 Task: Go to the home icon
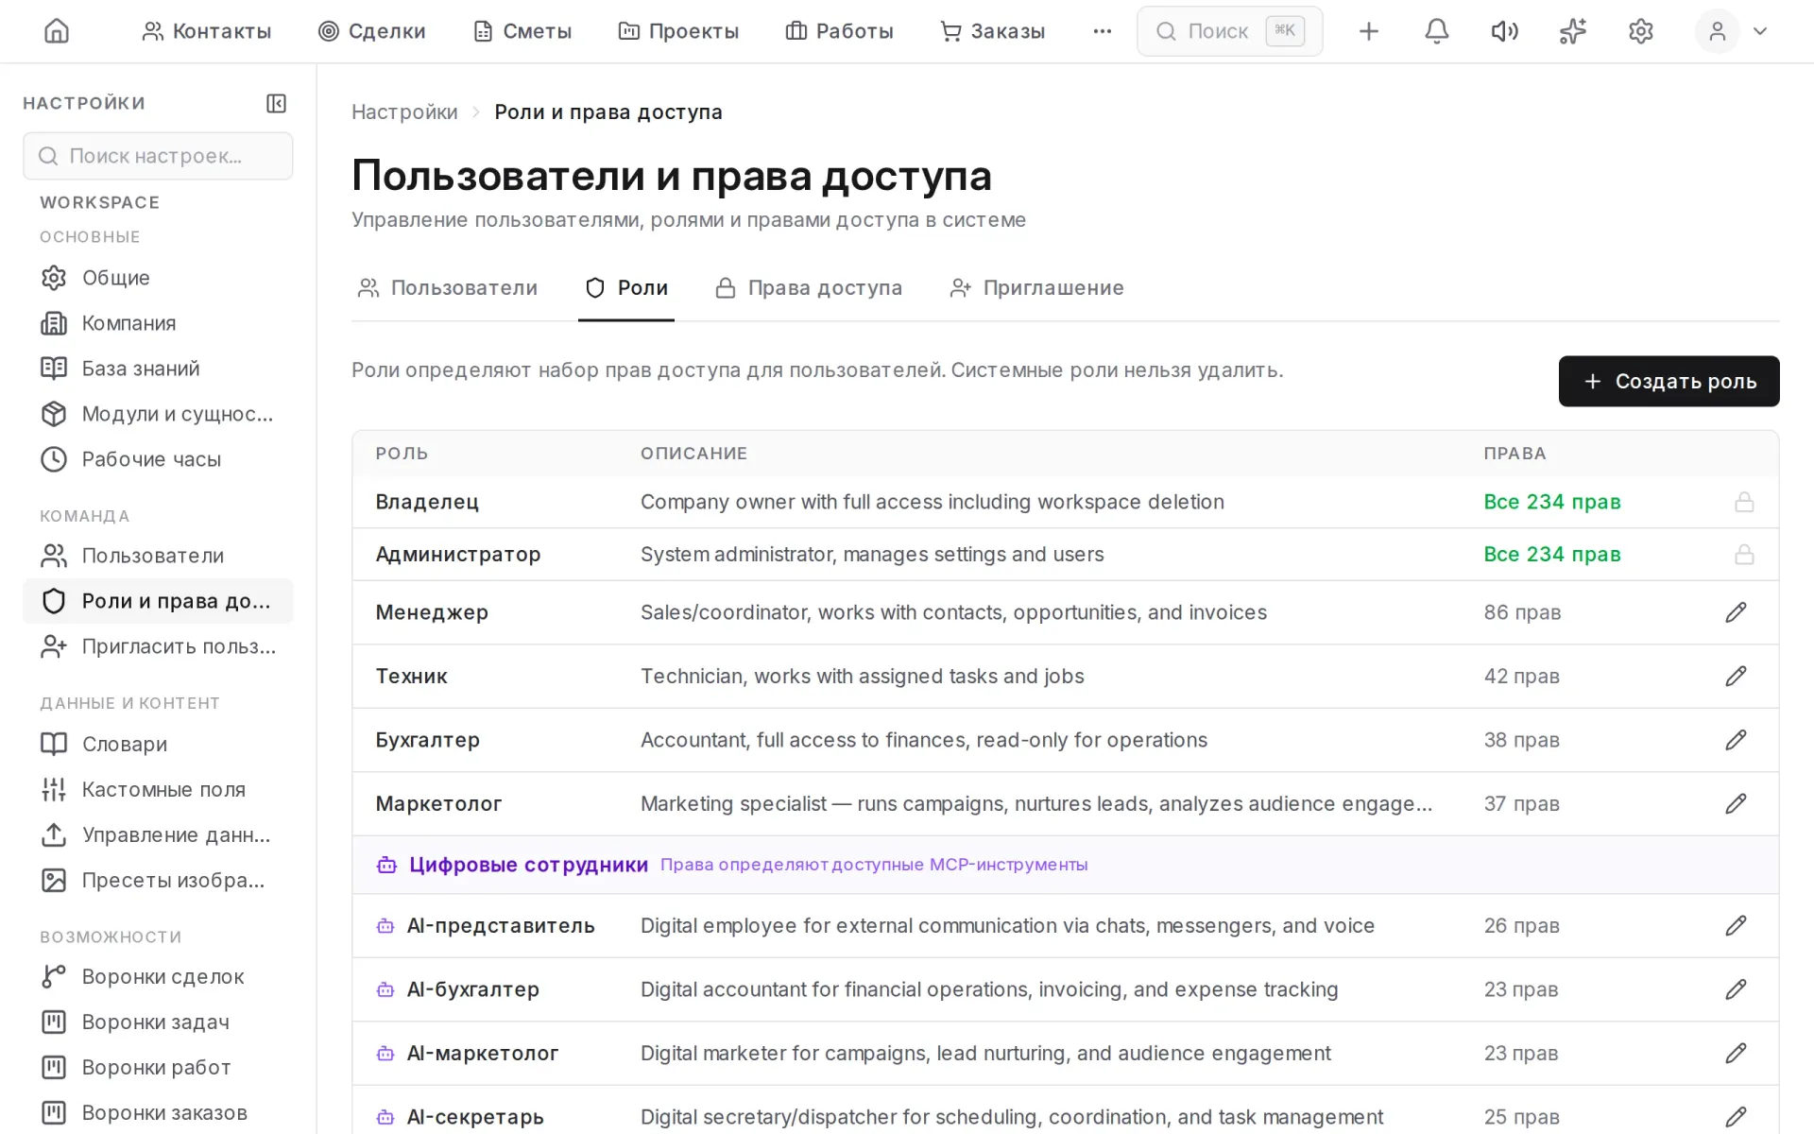tap(57, 31)
